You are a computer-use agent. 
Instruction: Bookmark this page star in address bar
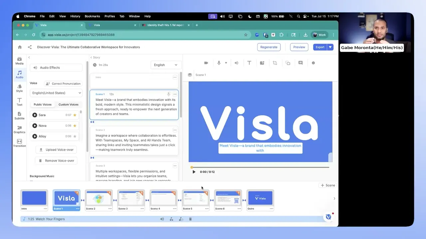pos(246,35)
